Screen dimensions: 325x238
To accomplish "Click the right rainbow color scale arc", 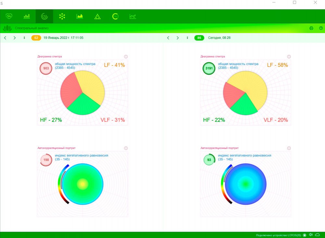I will (223, 184).
